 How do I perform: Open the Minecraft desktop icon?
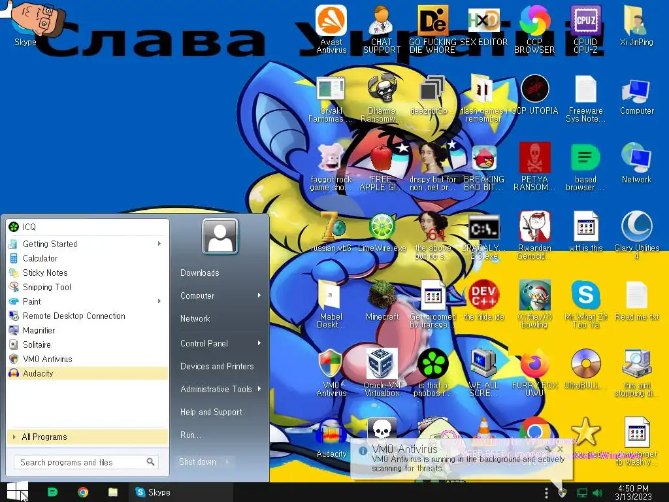[382, 301]
